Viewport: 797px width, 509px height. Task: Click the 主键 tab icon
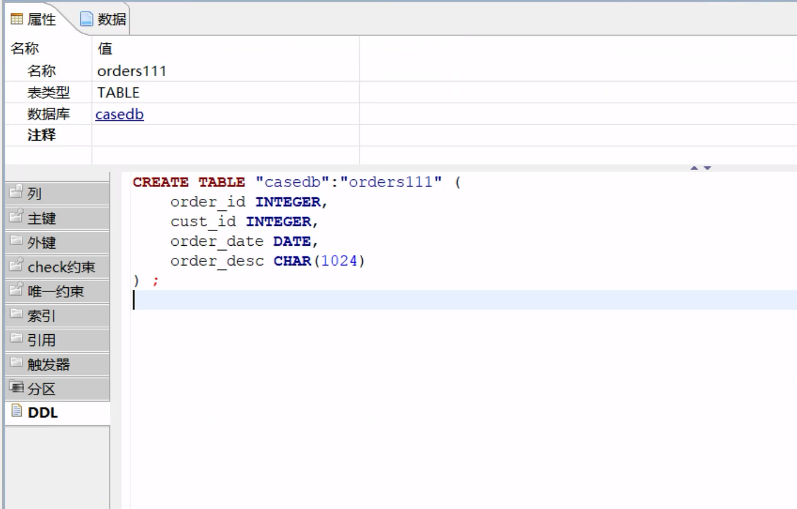click(x=17, y=218)
